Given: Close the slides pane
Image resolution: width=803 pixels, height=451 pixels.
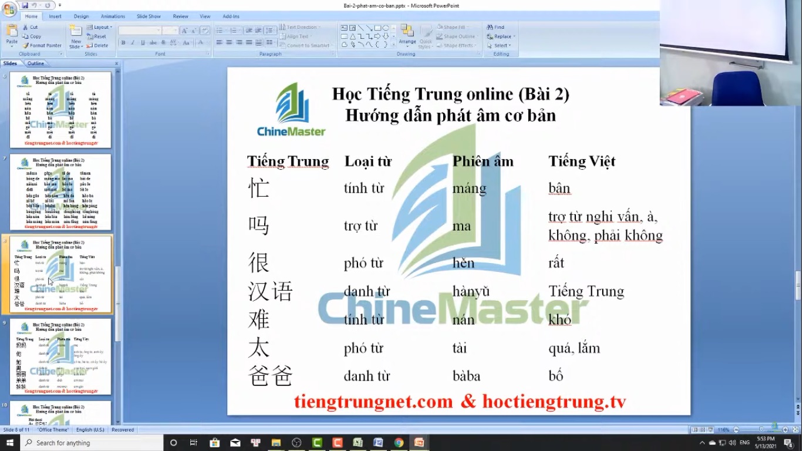Looking at the screenshot, I should click(116, 63).
